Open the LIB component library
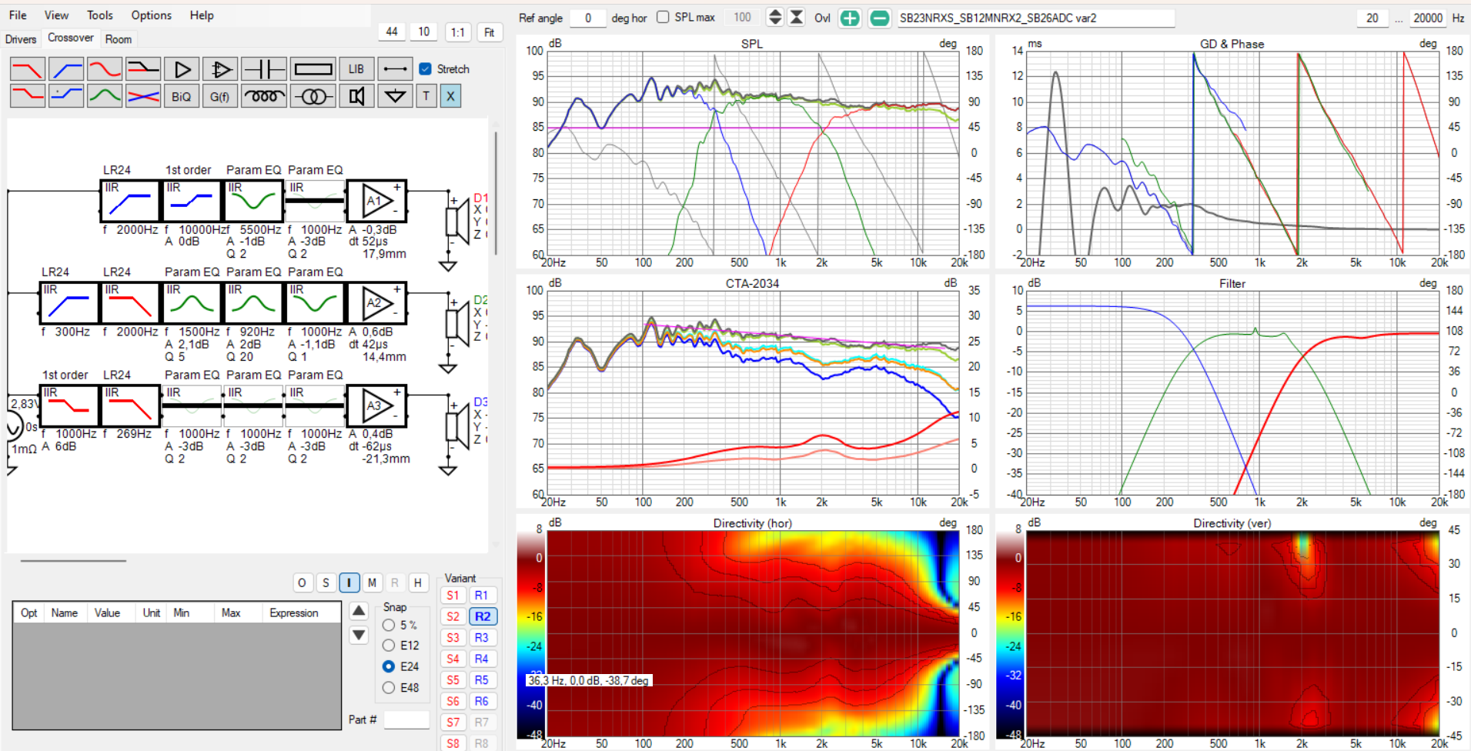The height and width of the screenshot is (751, 1471). [356, 69]
